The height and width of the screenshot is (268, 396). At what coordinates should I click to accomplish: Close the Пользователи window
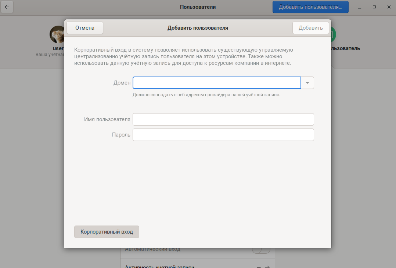(388, 7)
